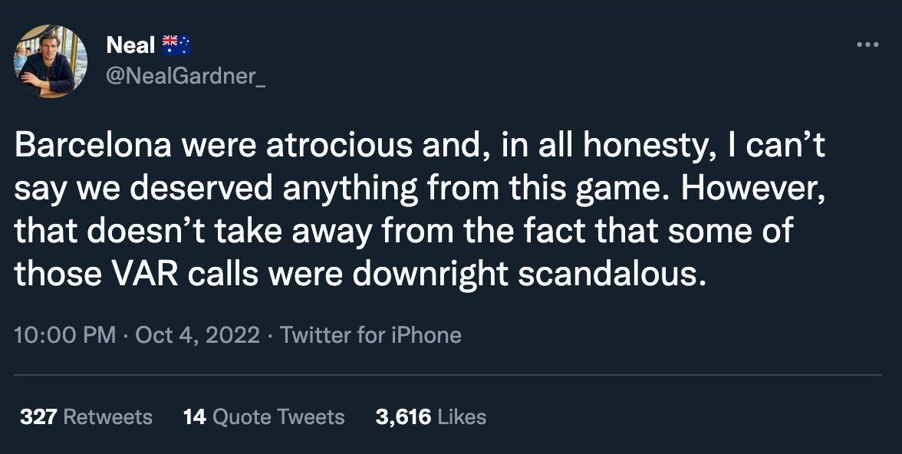Click the Australian flag emoji beside Neal
Screen dimensions: 902x454
[x=176, y=45]
